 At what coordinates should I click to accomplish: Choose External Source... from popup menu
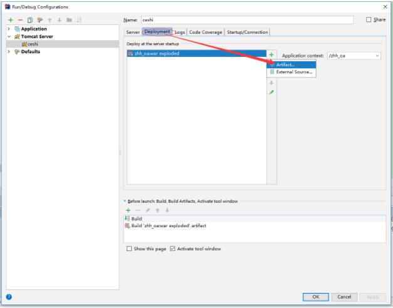click(291, 72)
